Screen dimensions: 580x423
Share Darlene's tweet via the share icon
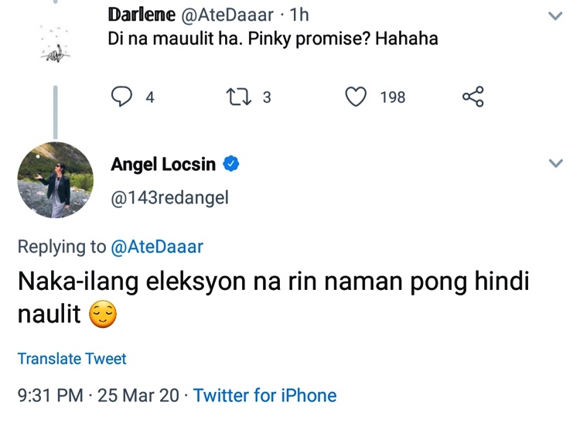click(x=473, y=97)
